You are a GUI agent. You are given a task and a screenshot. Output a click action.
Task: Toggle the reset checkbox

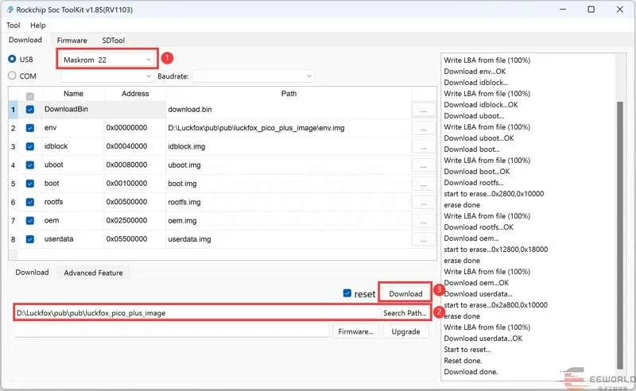pyautogui.click(x=347, y=292)
